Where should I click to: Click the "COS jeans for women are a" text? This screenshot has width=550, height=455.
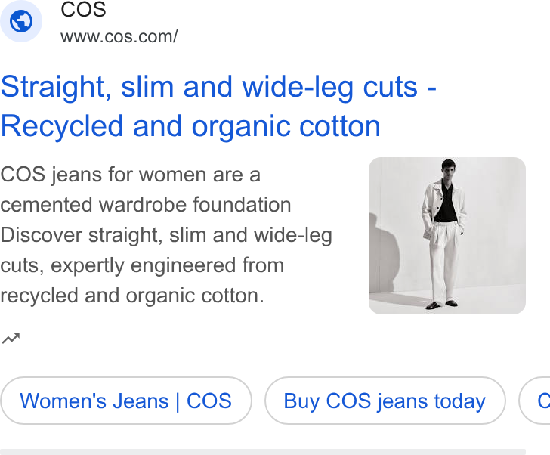pyautogui.click(x=131, y=175)
